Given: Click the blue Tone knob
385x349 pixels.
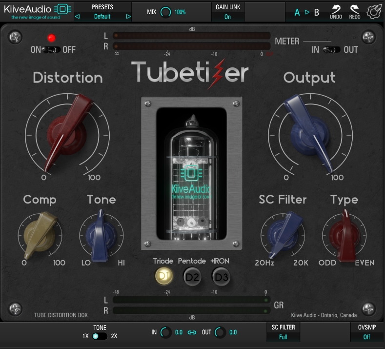Looking at the screenshot, I should (x=101, y=235).
